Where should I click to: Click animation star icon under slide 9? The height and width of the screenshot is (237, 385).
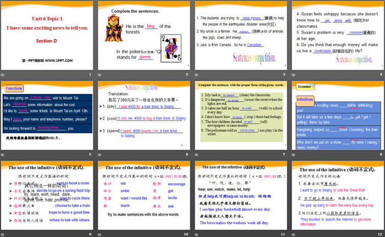point(2,235)
